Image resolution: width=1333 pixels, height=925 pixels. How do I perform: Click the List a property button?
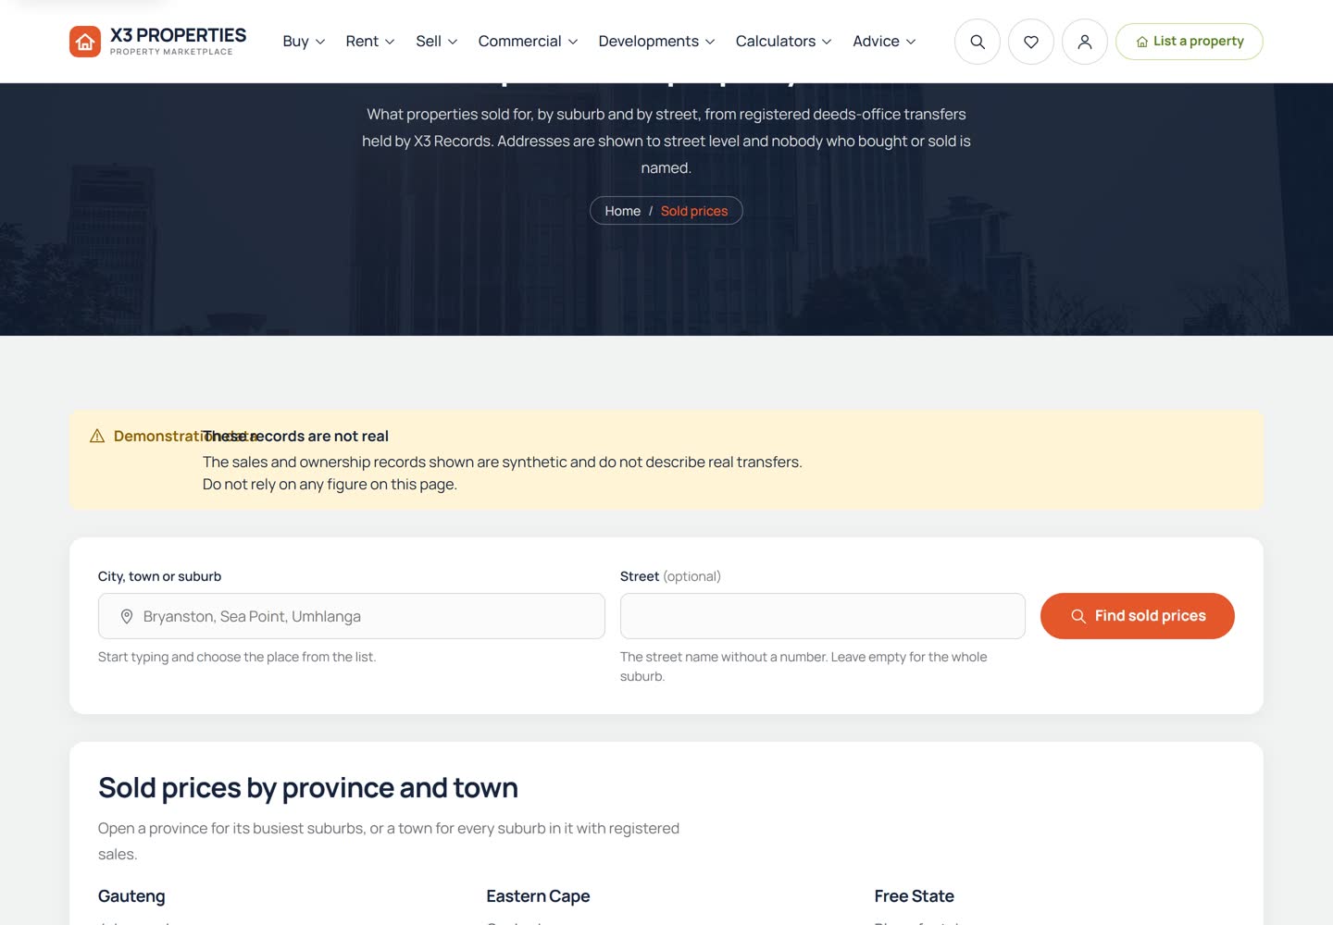tap(1190, 42)
